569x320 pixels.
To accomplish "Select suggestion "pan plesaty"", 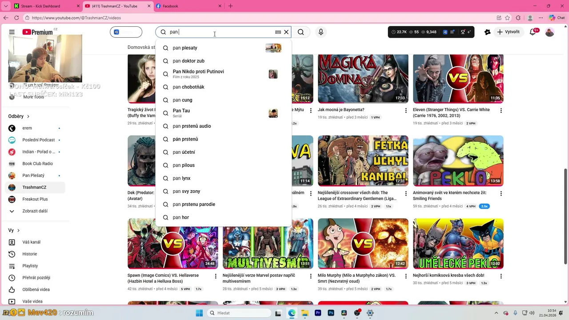I will click(223, 48).
